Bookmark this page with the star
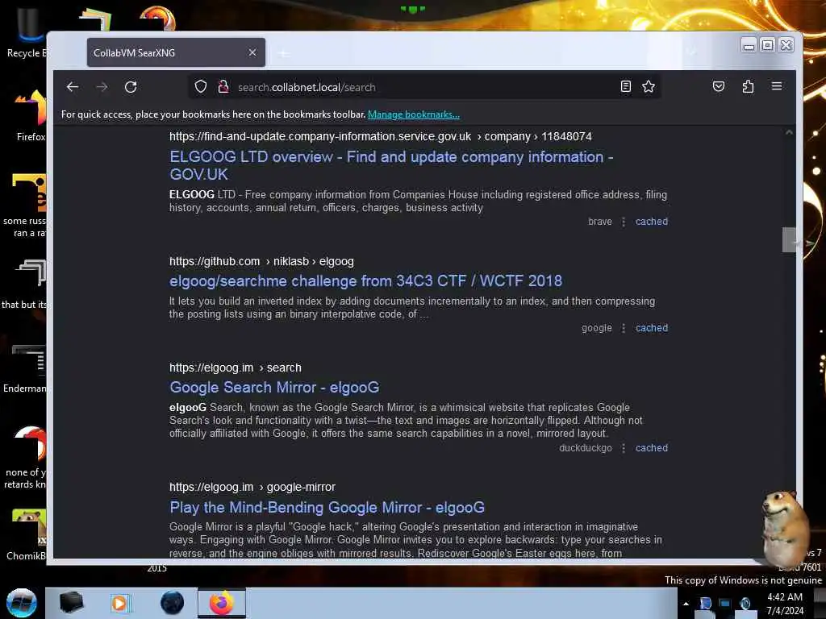 [x=649, y=86]
